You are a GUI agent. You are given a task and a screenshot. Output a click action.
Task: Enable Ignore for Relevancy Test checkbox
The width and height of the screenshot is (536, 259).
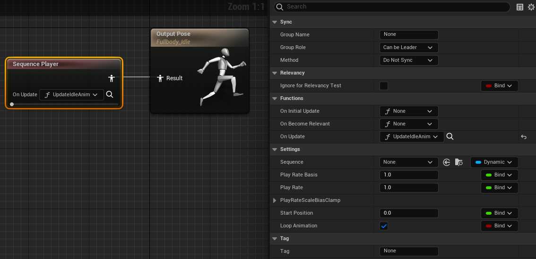384,86
